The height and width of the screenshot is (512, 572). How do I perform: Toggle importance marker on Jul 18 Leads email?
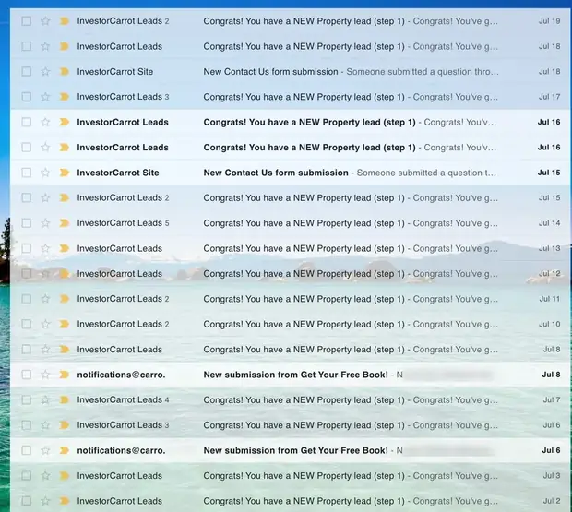(65, 46)
